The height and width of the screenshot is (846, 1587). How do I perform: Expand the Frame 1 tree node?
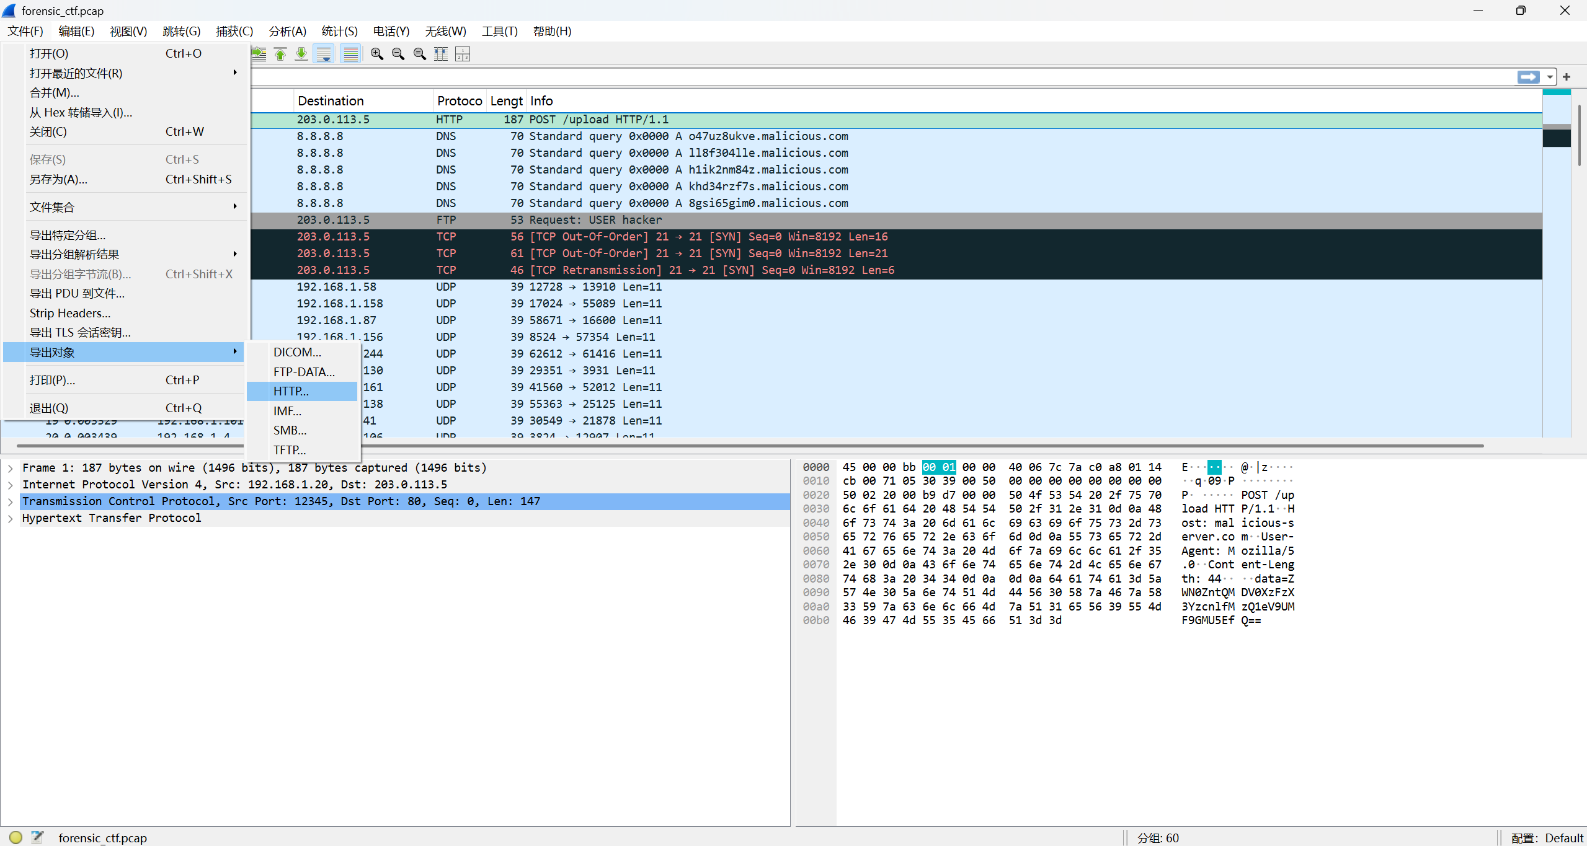coord(11,468)
